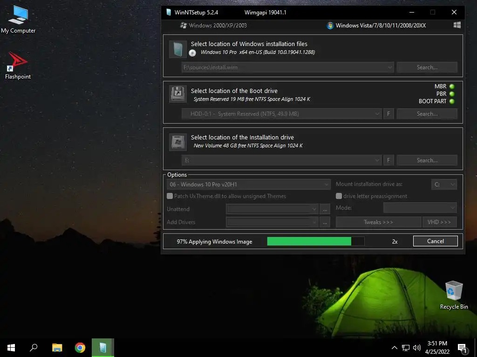Image resolution: width=477 pixels, height=357 pixels.
Task: Click Search for Installation drive
Action: point(427,160)
